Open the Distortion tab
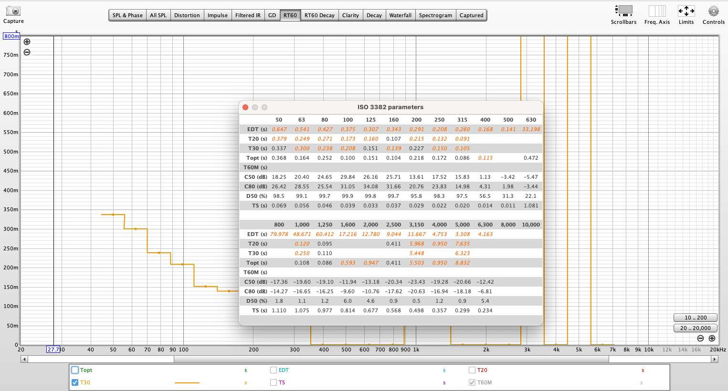 click(x=187, y=15)
